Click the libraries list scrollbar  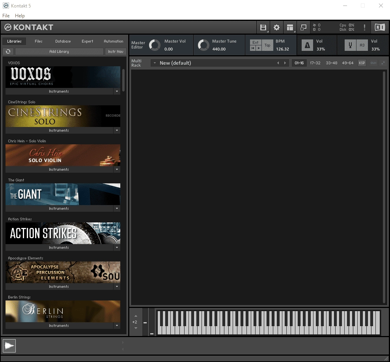(x=123, y=80)
